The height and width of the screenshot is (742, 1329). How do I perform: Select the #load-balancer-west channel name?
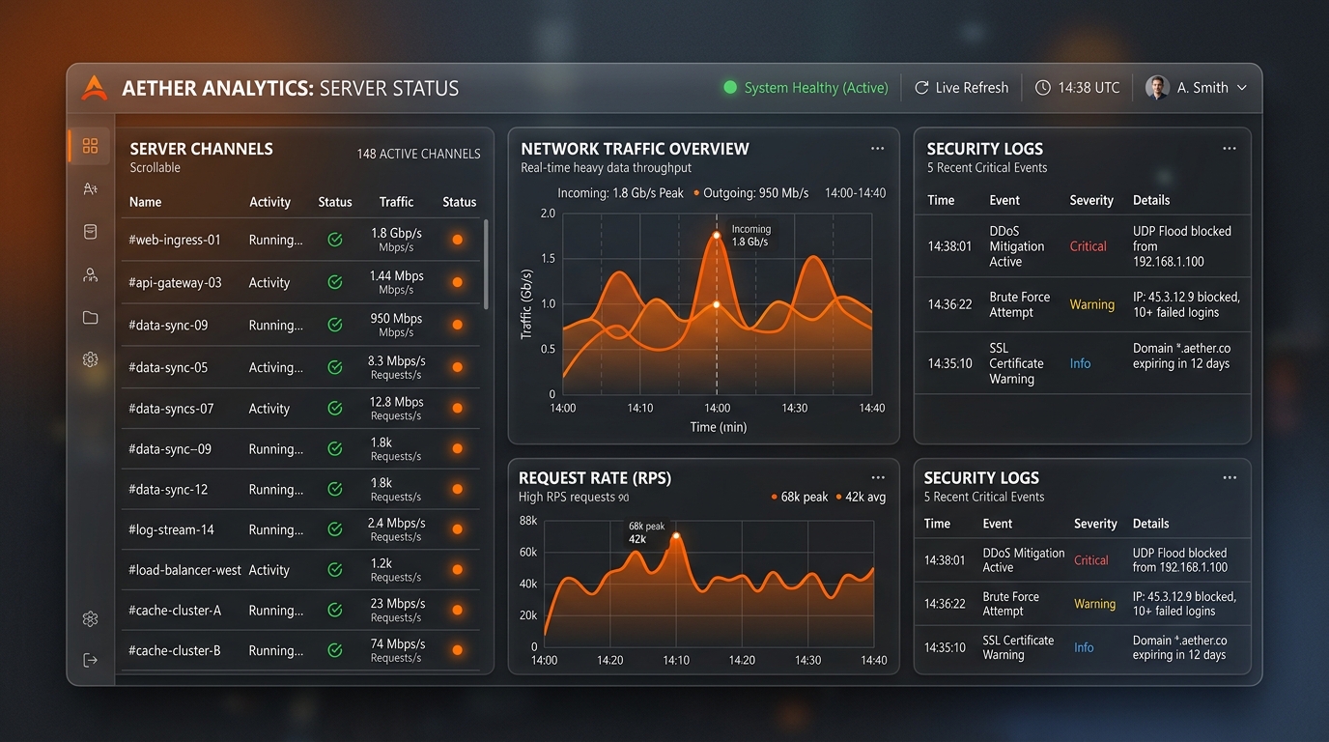point(184,570)
